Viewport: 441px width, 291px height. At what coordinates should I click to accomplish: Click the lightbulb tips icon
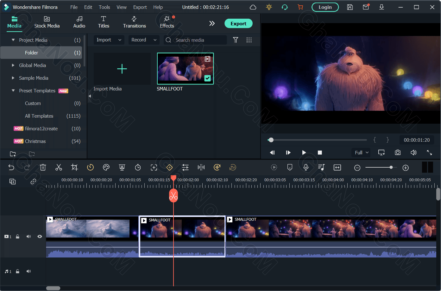point(269,7)
